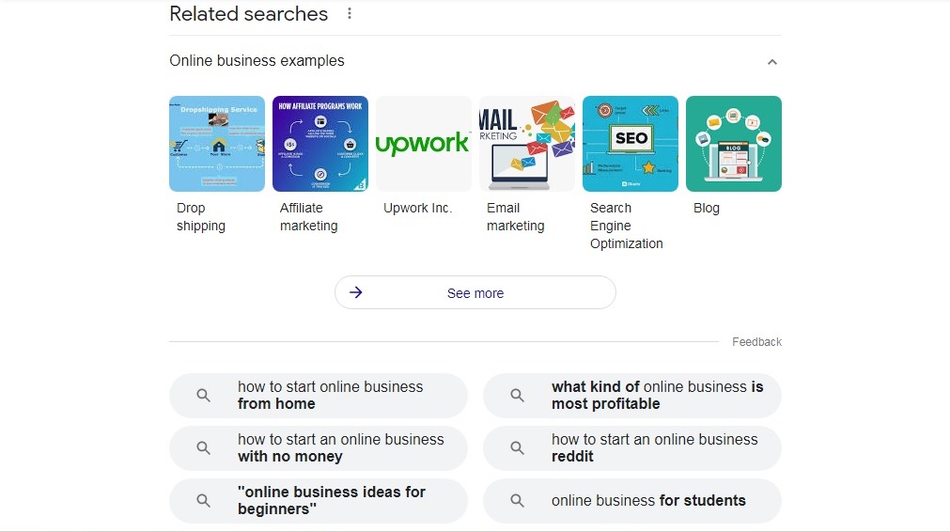This screenshot has height=532, width=950.
Task: Open the Feedback link
Action: click(x=756, y=342)
